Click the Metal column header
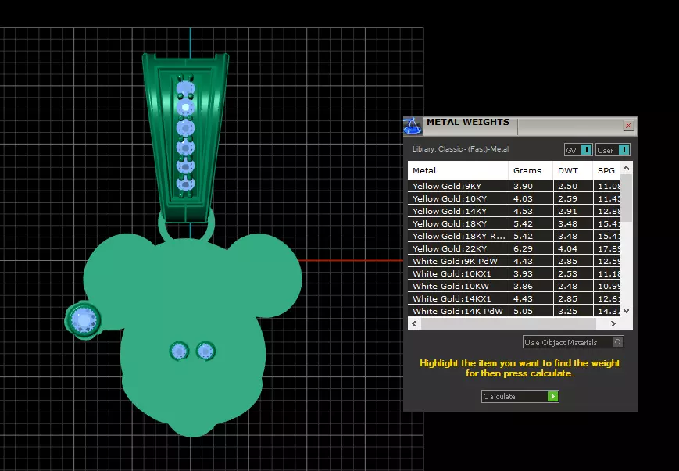Screen dimensions: 679x471 tap(458, 170)
